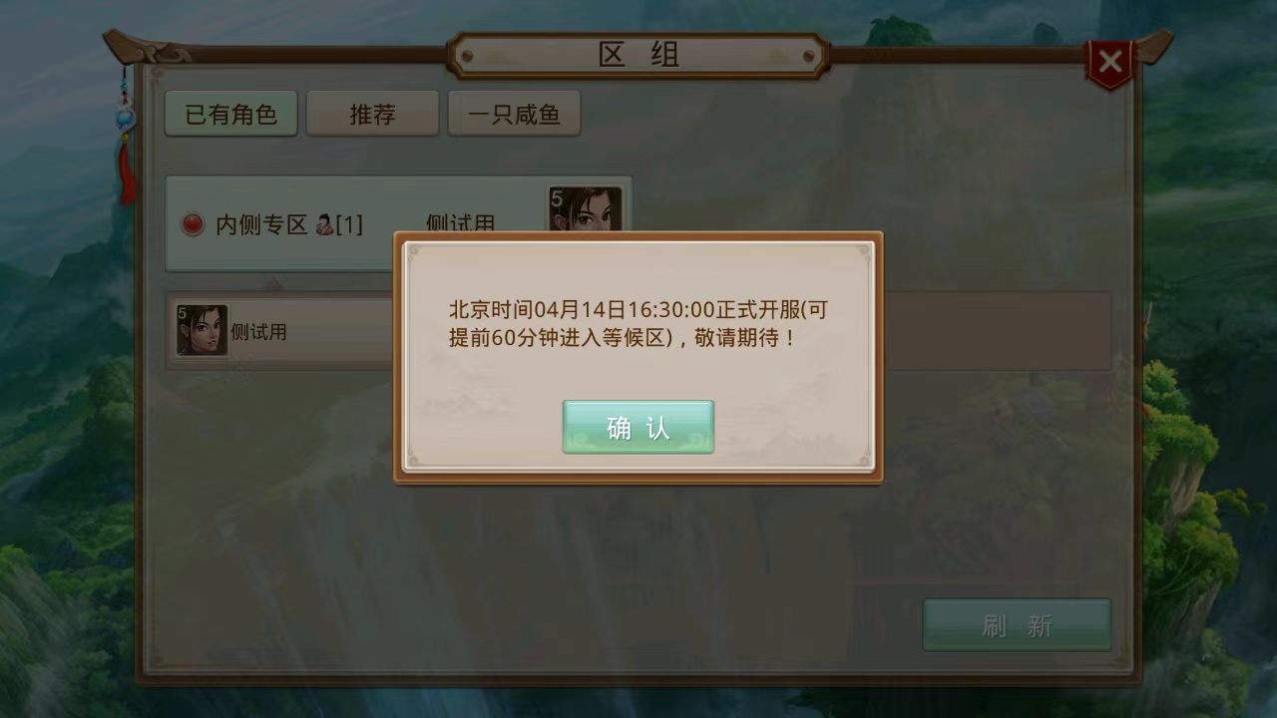Click the small triangle pointer under the server card

tap(275, 282)
